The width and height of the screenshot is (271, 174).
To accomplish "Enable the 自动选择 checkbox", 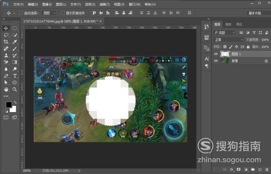I will [x=21, y=13].
